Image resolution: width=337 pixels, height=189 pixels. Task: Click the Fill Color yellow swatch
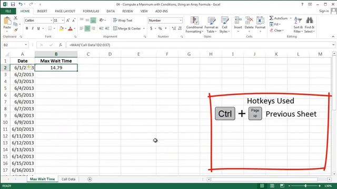(x=61, y=28)
